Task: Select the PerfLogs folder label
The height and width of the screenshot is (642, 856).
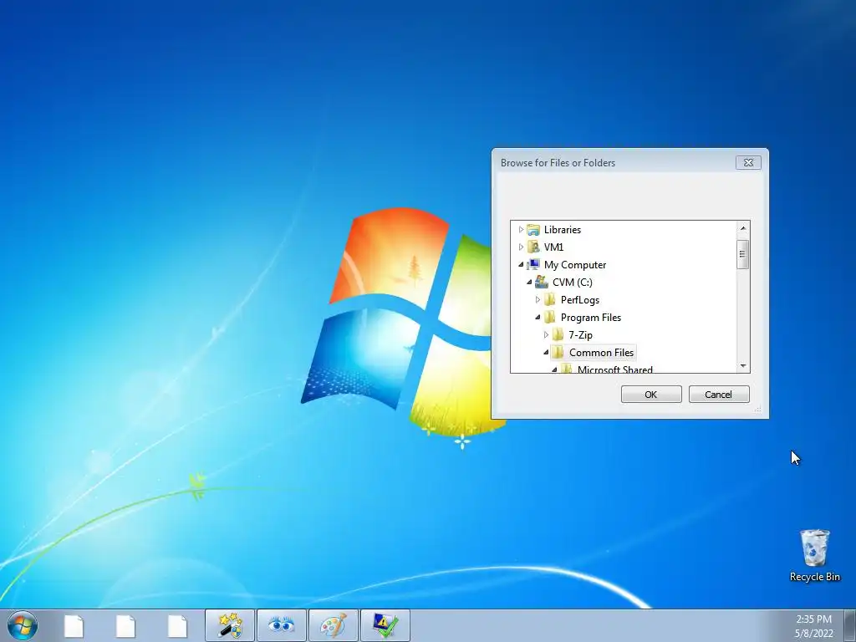Action: pos(580,300)
